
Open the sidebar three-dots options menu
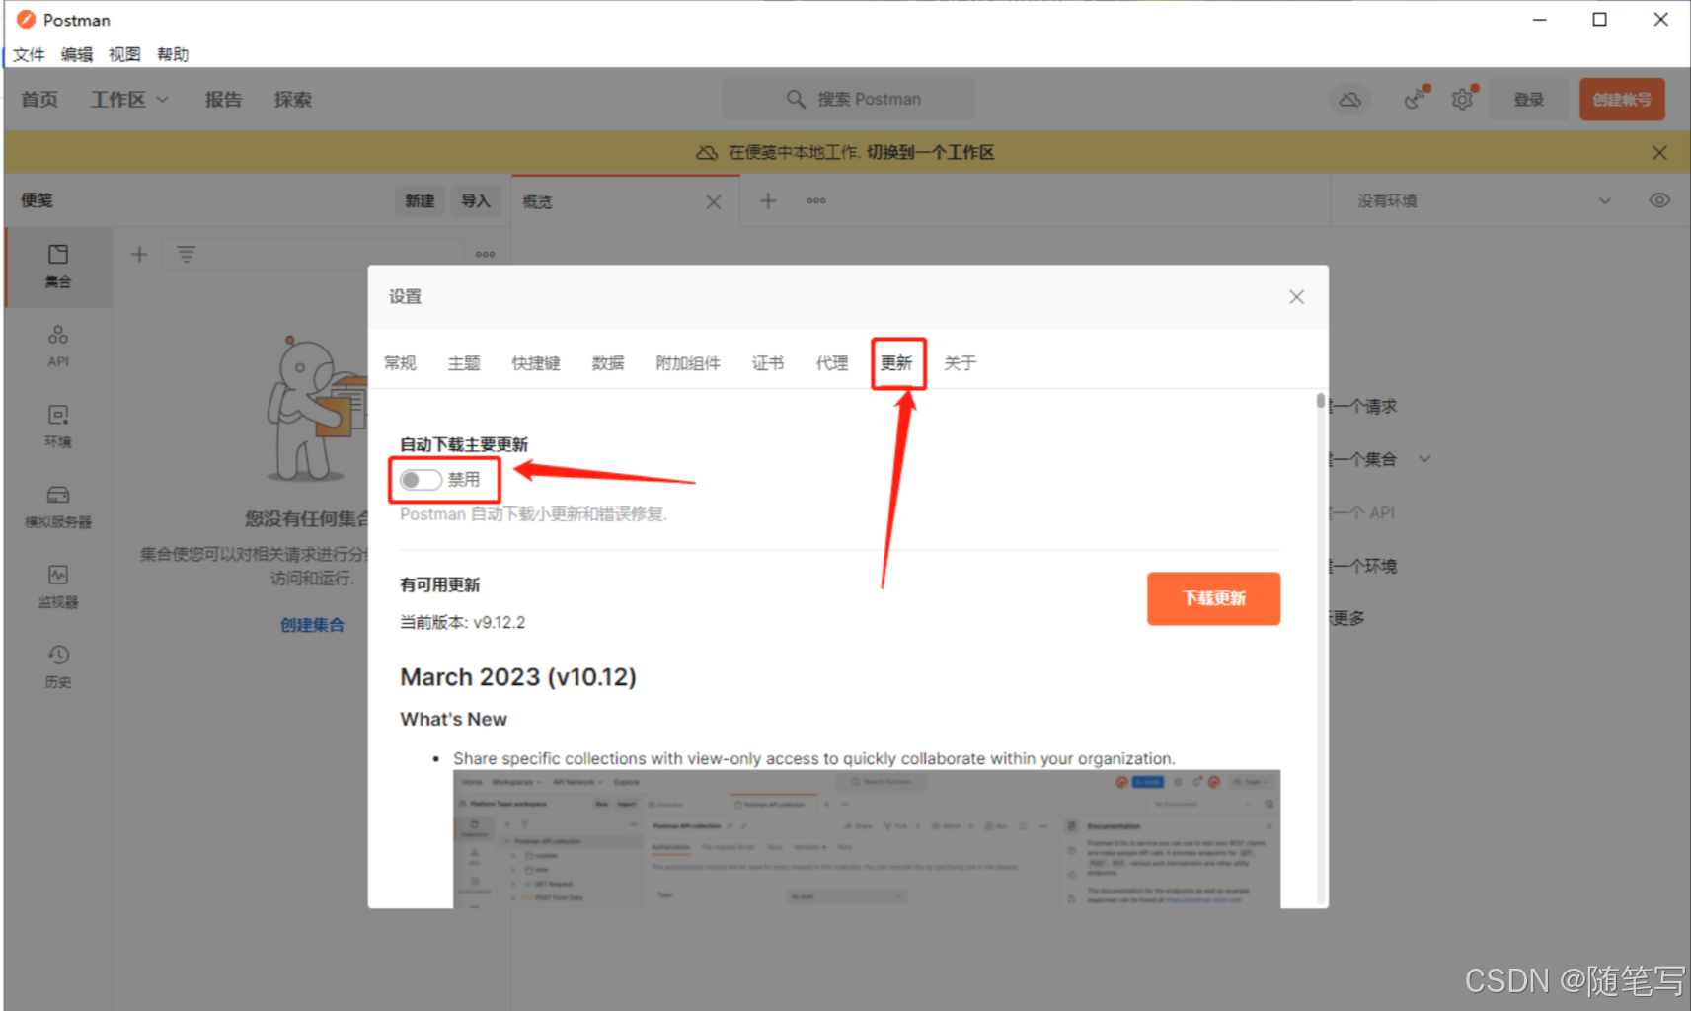click(485, 255)
